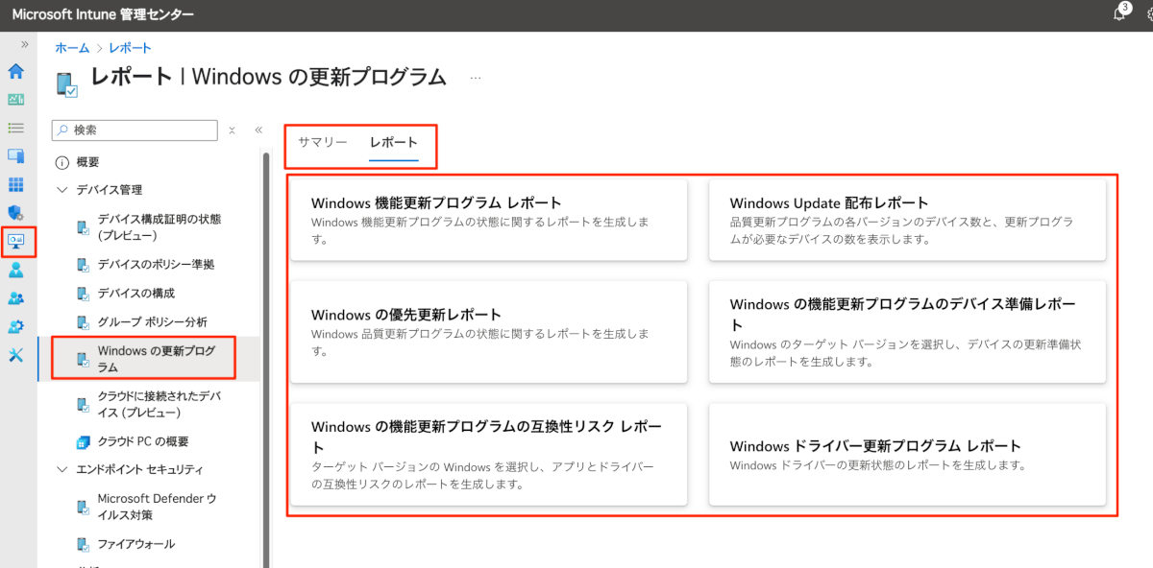1153x568 pixels.
Task: Click icon beside ファイアウォール
Action: click(x=84, y=545)
